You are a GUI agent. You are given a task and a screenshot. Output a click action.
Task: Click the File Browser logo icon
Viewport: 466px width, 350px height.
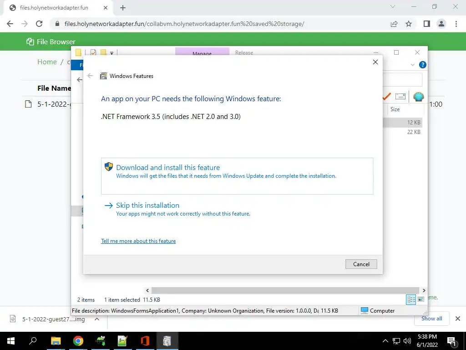click(30, 41)
